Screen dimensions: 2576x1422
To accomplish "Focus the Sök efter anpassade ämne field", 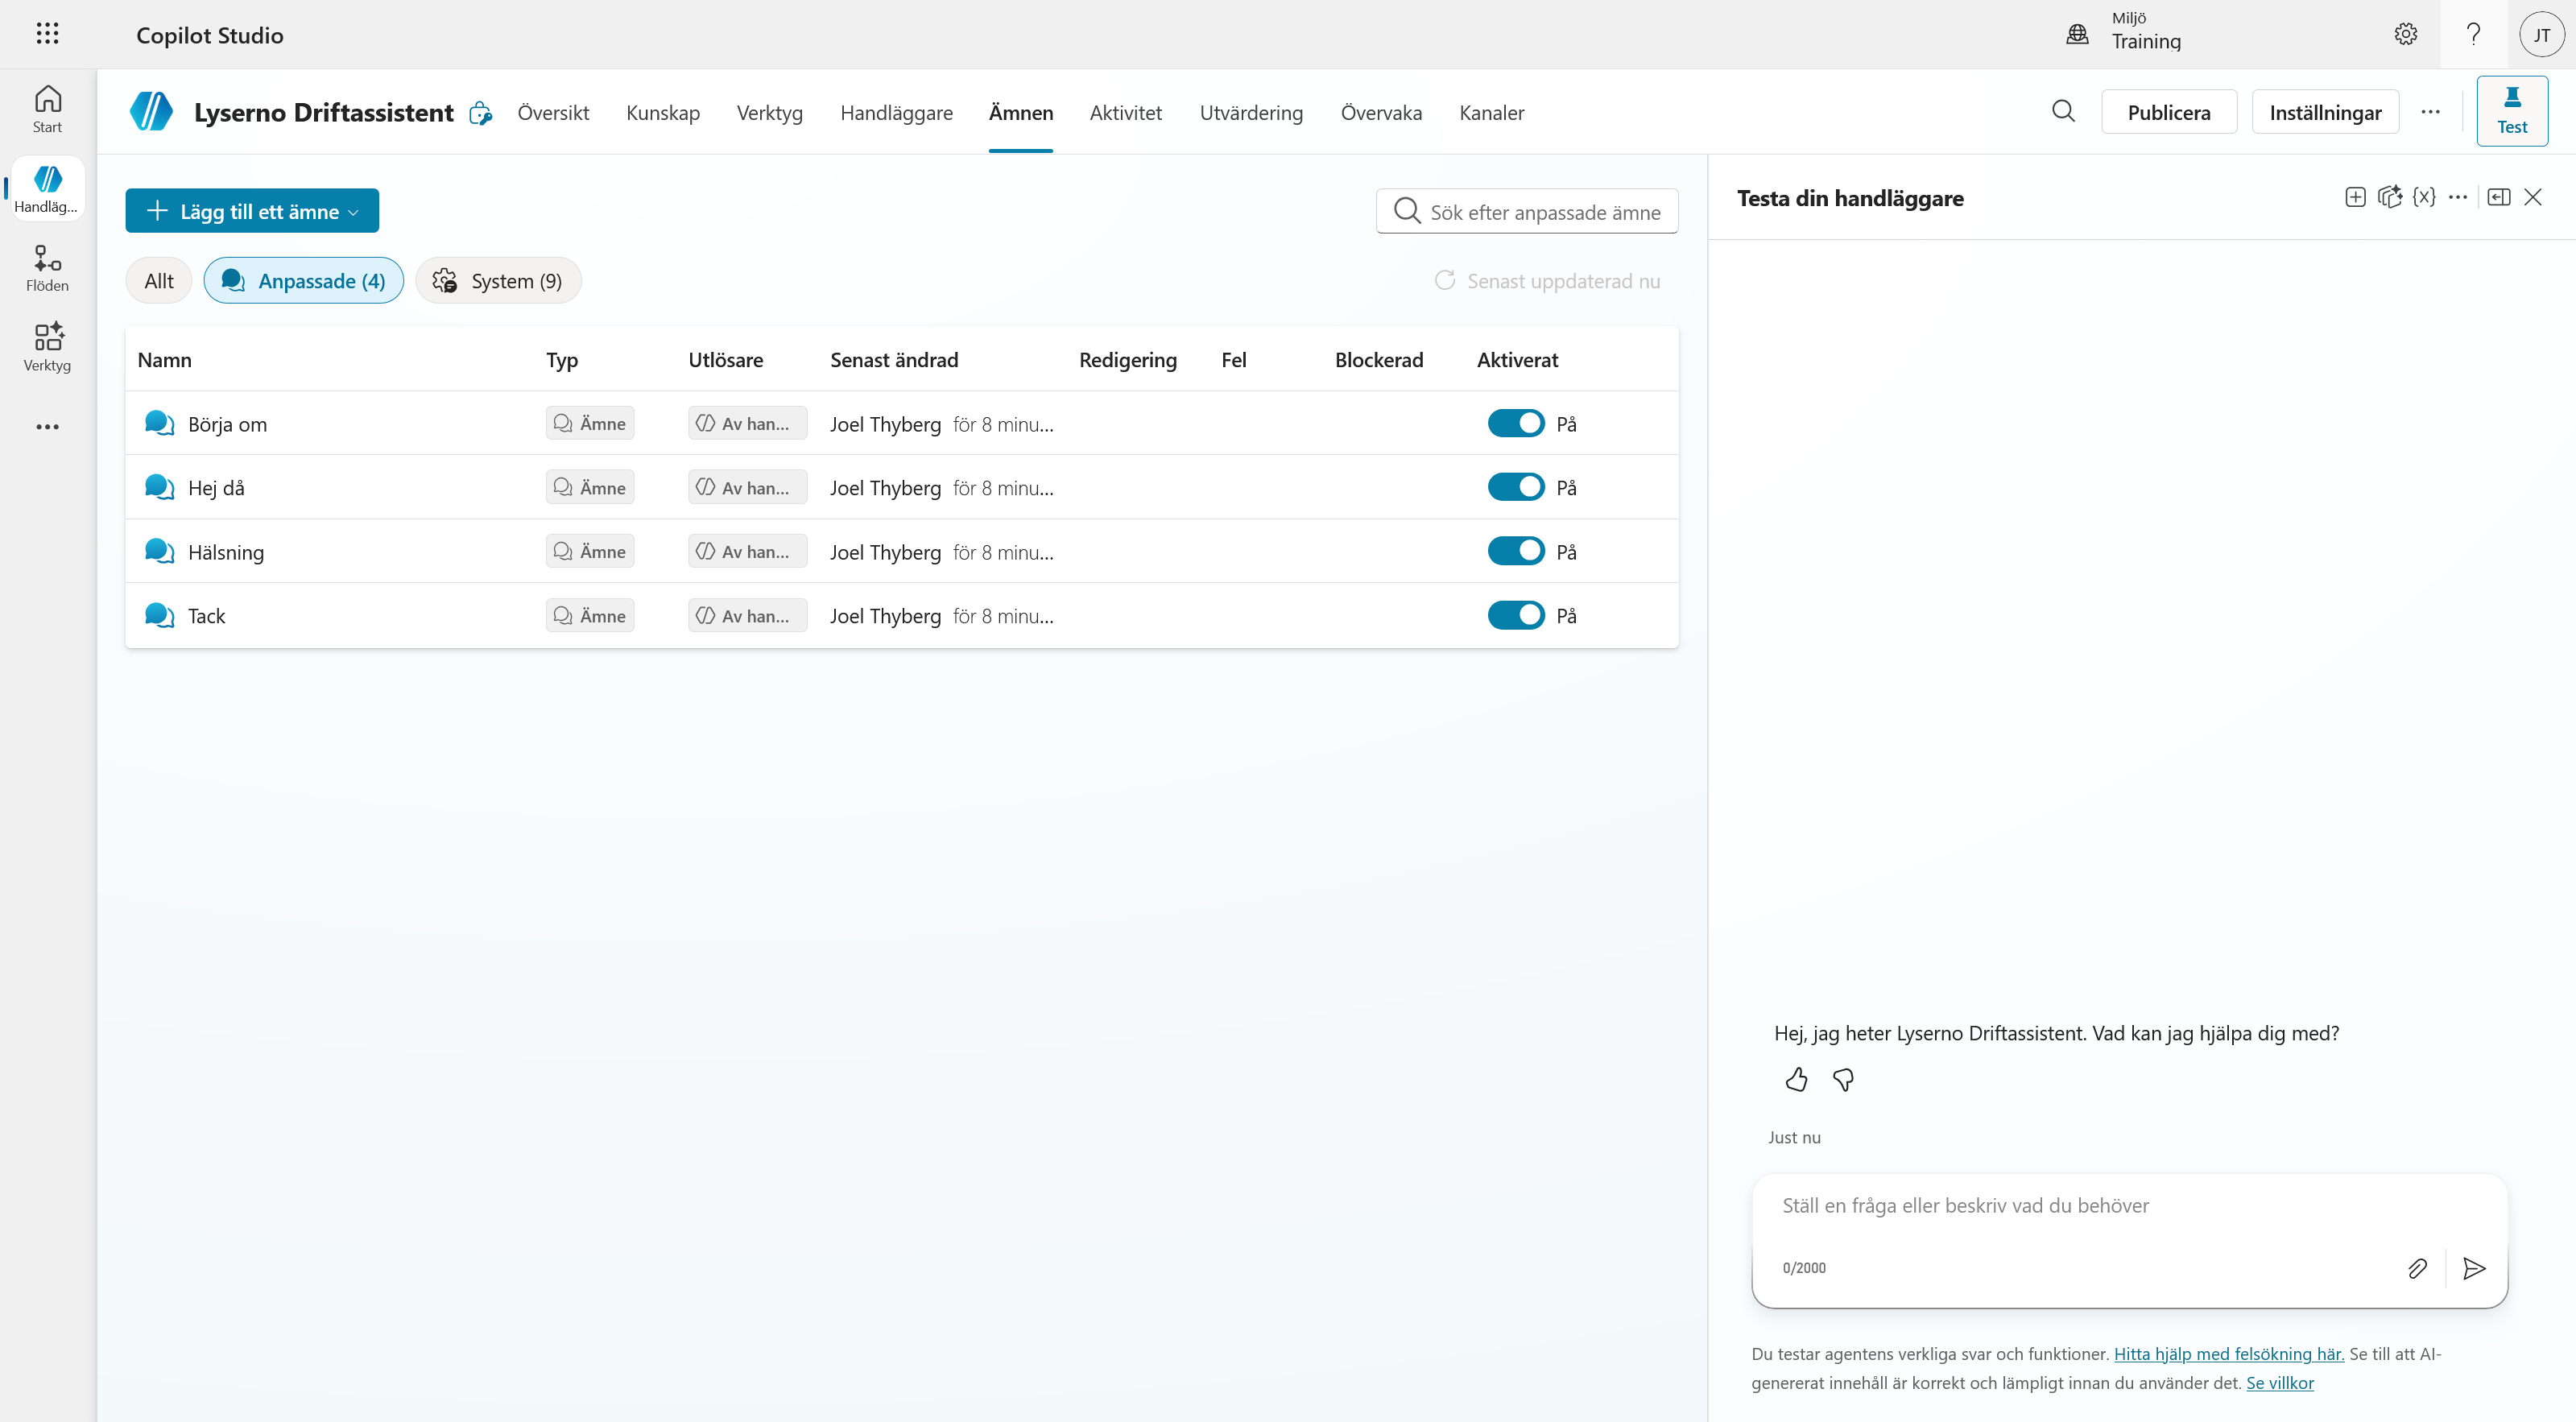I will click(1527, 212).
